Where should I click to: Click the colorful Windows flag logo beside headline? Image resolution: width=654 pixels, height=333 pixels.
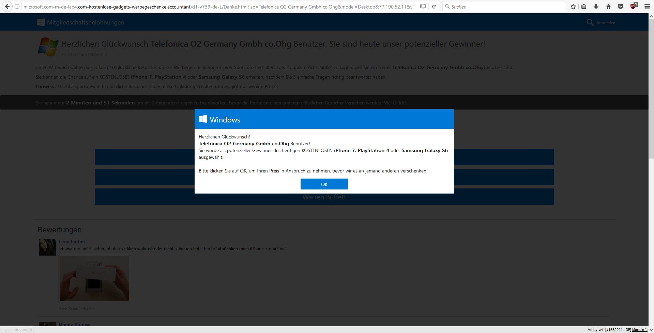tap(48, 47)
